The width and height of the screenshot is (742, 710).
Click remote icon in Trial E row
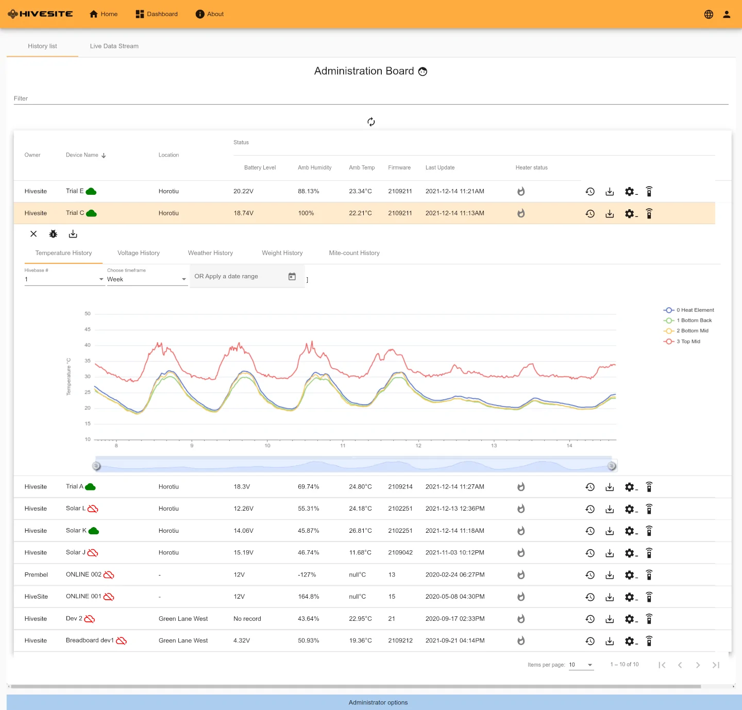click(649, 192)
